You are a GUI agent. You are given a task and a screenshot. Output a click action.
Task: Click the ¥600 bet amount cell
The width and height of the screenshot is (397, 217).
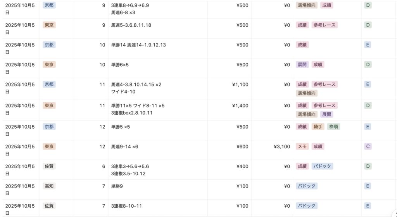pyautogui.click(x=242, y=146)
